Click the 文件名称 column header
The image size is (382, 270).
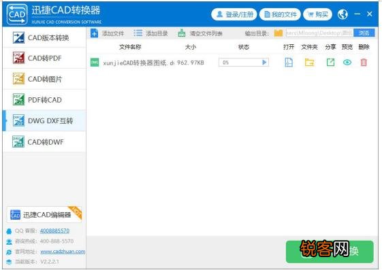click(130, 47)
